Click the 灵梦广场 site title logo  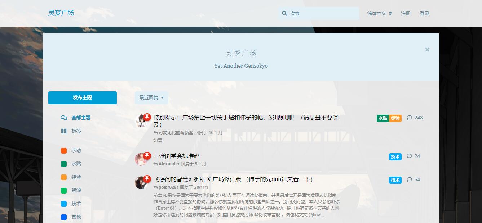click(x=61, y=13)
